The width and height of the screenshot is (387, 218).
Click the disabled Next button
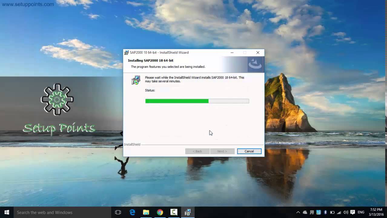[x=222, y=151]
